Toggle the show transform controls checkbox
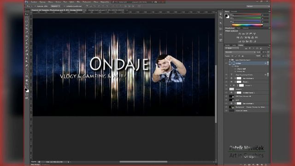 pyautogui.click(x=65, y=6)
